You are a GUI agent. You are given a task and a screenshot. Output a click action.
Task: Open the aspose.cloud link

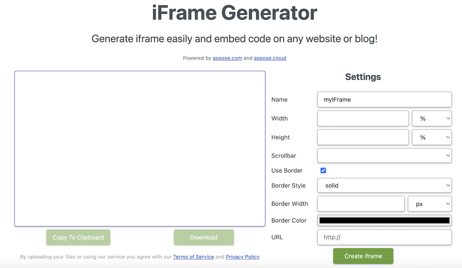click(x=270, y=58)
